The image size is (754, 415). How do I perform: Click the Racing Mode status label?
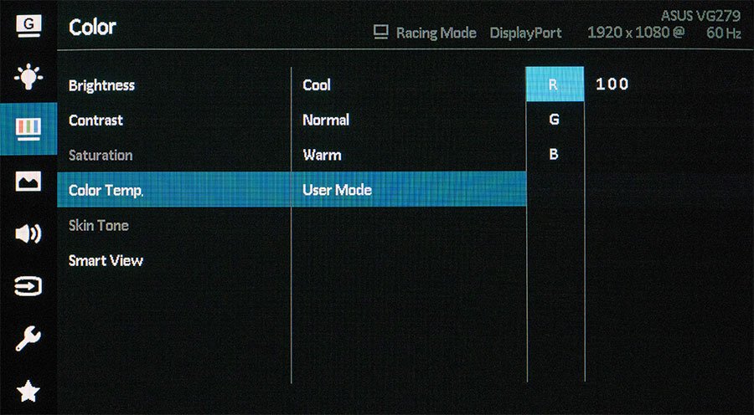[x=436, y=33]
